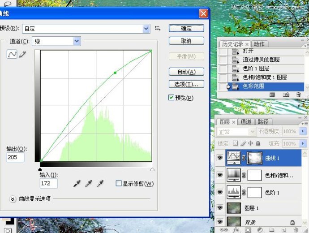Hide the 曲线 1 layer
Image resolution: width=309 pixels, height=233 pixels.
220,158
